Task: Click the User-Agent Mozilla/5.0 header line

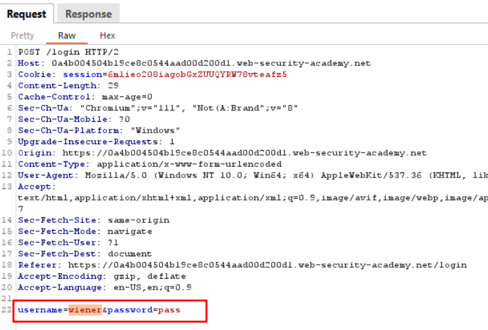Action: [253, 175]
